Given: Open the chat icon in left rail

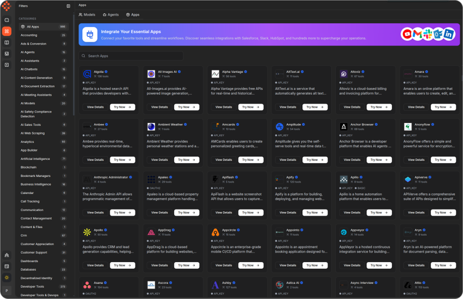Looking at the screenshot, I should pos(7,20).
